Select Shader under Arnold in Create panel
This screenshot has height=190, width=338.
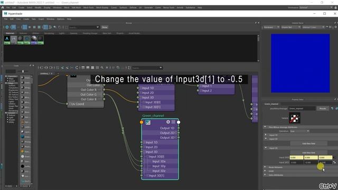point(12,120)
